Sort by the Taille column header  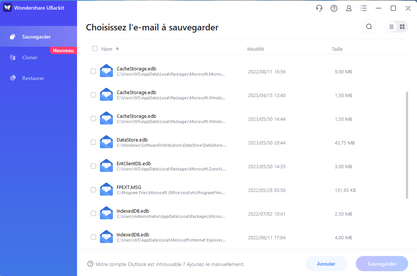pyautogui.click(x=337, y=49)
